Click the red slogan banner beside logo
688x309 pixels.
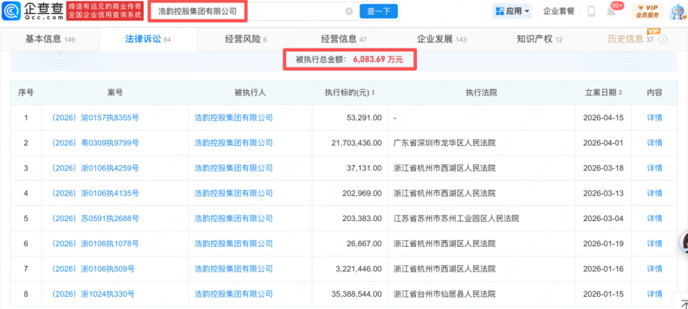tap(105, 11)
